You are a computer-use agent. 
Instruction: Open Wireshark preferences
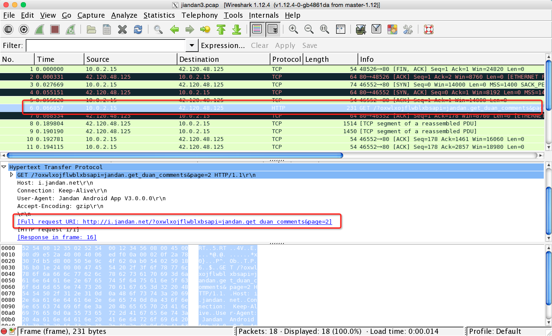[408, 29]
